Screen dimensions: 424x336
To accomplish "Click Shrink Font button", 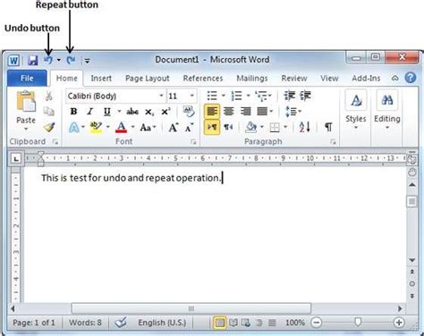I will pyautogui.click(x=189, y=128).
